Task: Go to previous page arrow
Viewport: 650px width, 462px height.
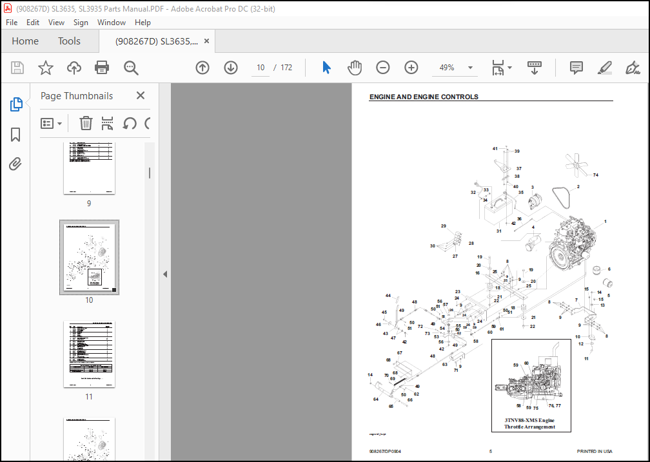Action: 202,68
